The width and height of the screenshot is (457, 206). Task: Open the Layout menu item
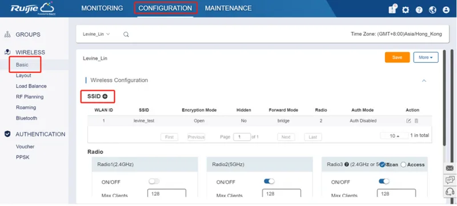coord(23,76)
